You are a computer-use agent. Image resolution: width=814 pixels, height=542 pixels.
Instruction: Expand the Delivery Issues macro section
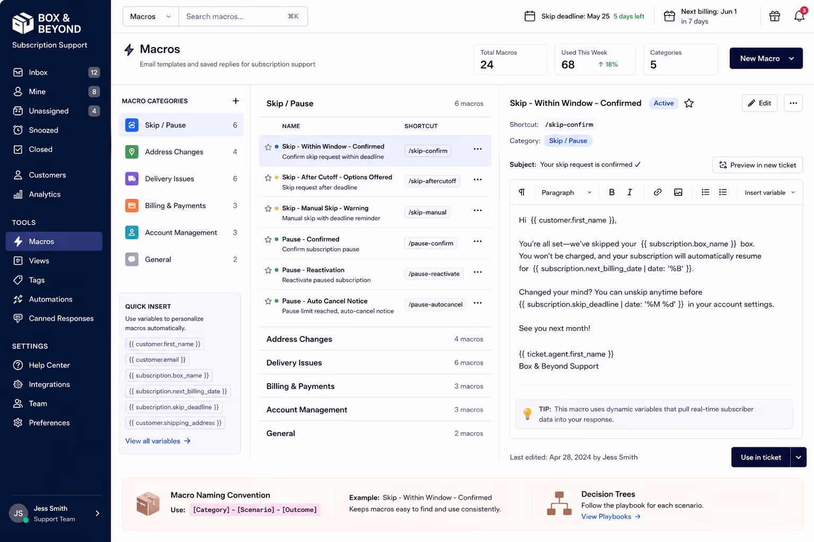pyautogui.click(x=375, y=363)
